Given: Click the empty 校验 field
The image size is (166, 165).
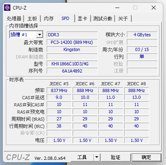Looking at the screenshot, I should [x=142, y=64].
